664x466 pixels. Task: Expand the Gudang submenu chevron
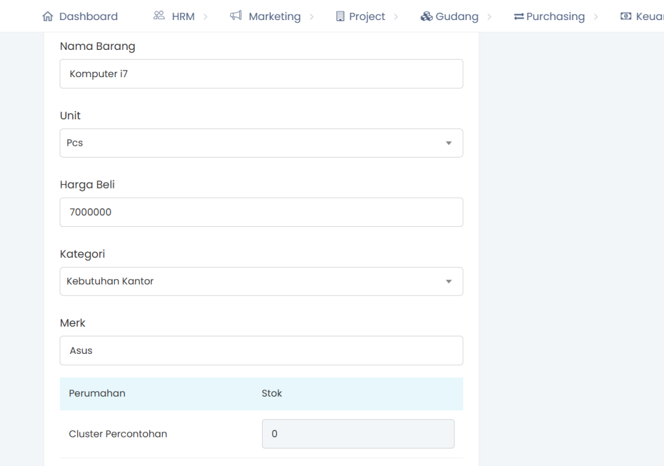(x=489, y=16)
